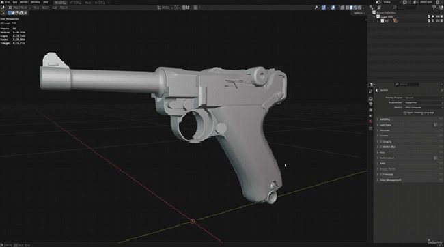Enable the Motion Blur checkbox
The height and width of the screenshot is (247, 444).
tap(381, 147)
